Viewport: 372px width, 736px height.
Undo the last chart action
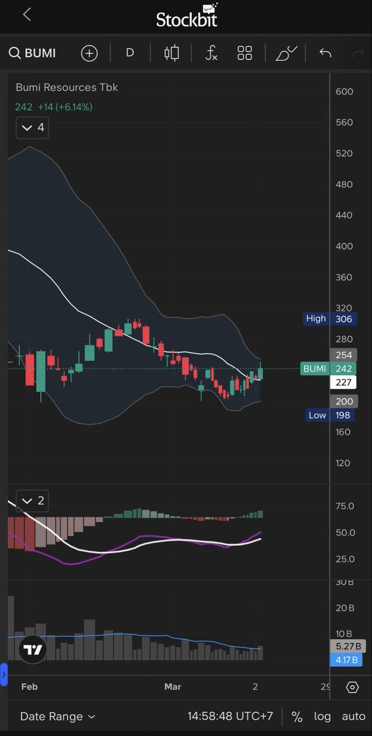point(325,53)
